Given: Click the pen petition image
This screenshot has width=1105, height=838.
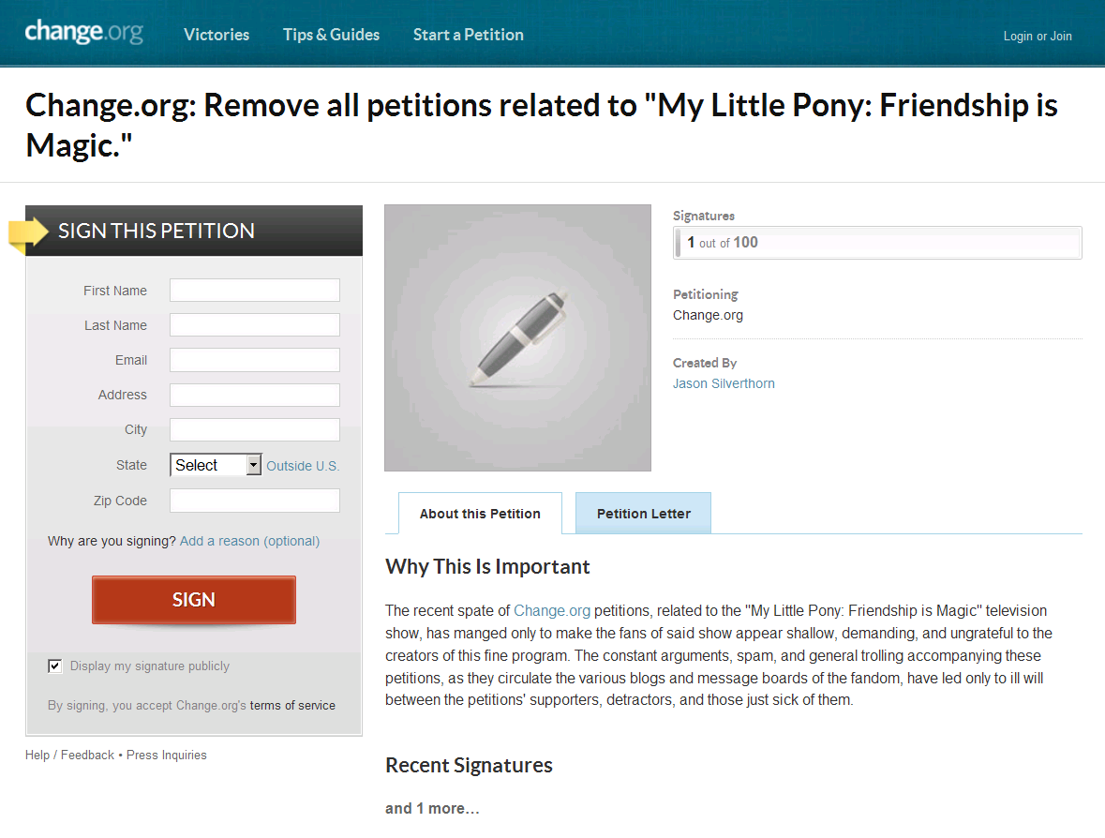Looking at the screenshot, I should point(517,338).
